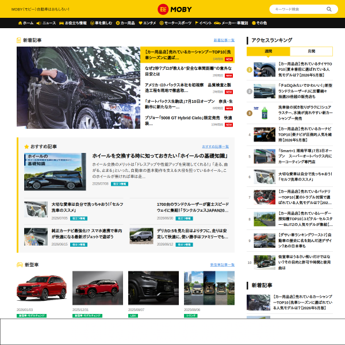Viewport: 345px width, 345px height.
Task: Open the モータースポーツ menu item
Action: (x=175, y=23)
